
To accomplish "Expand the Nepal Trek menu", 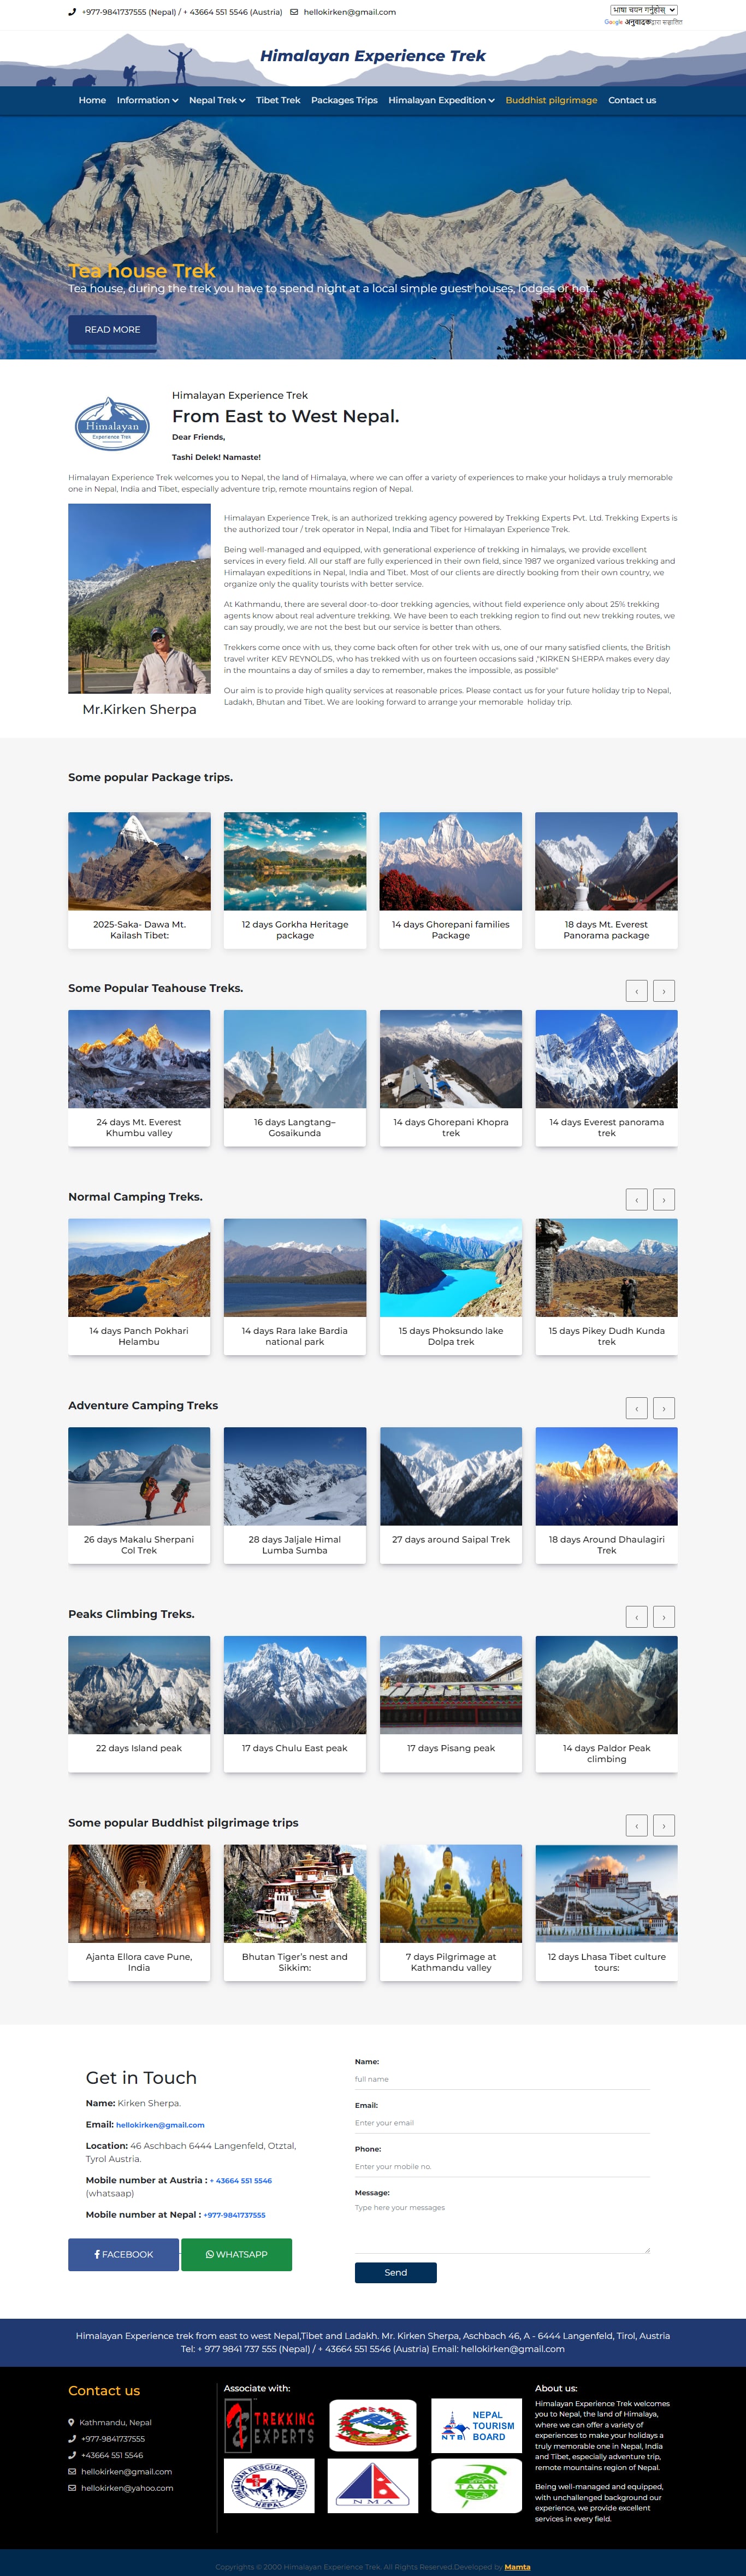I will click(217, 100).
